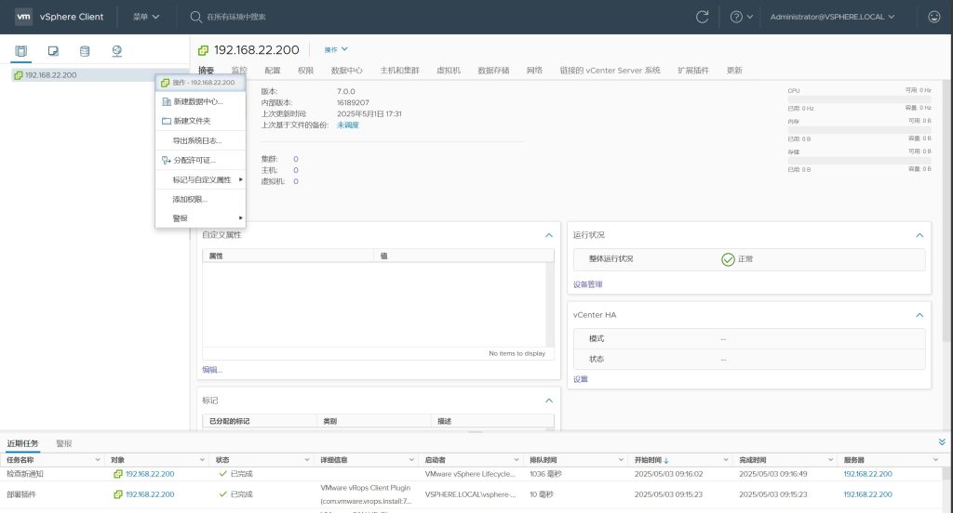Collapse the 运行状况 panel
953x513 pixels.
919,235
